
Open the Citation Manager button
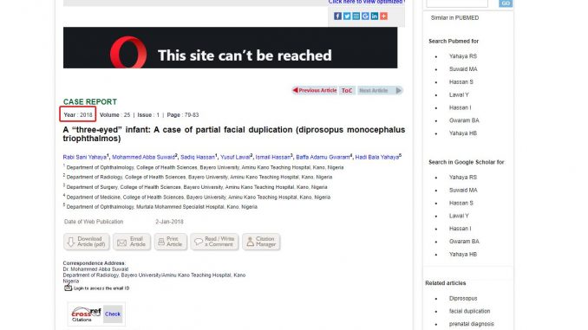(261, 242)
